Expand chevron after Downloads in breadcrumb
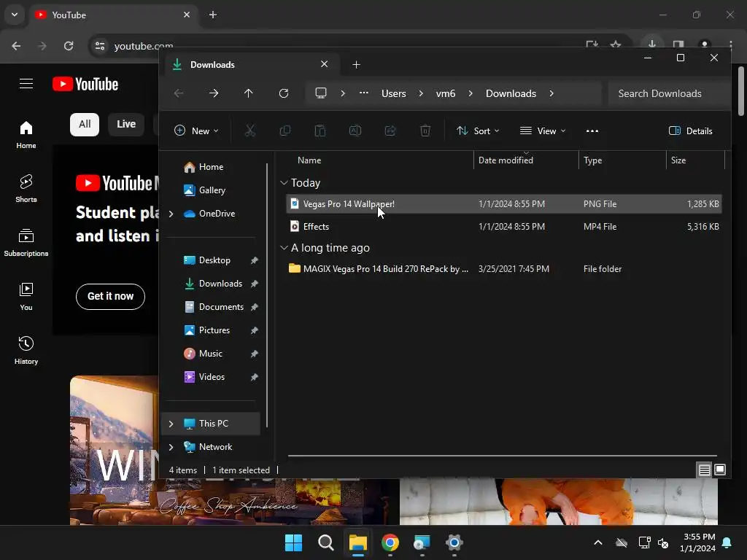This screenshot has width=747, height=560. click(x=551, y=93)
